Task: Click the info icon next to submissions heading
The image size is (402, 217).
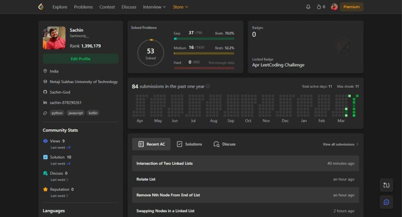Action: (208, 86)
